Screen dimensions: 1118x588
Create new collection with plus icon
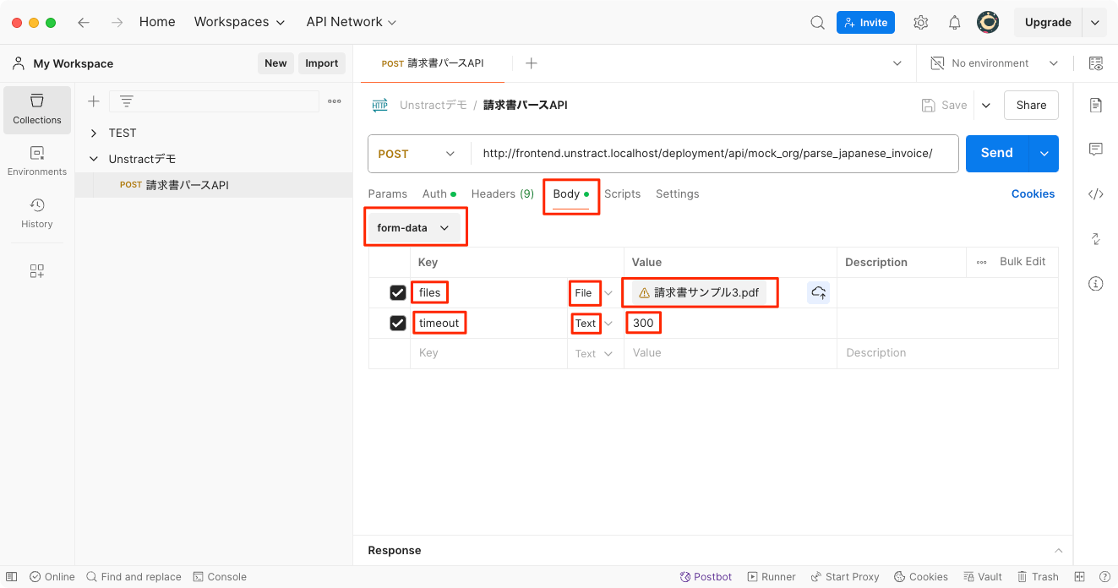coord(94,101)
